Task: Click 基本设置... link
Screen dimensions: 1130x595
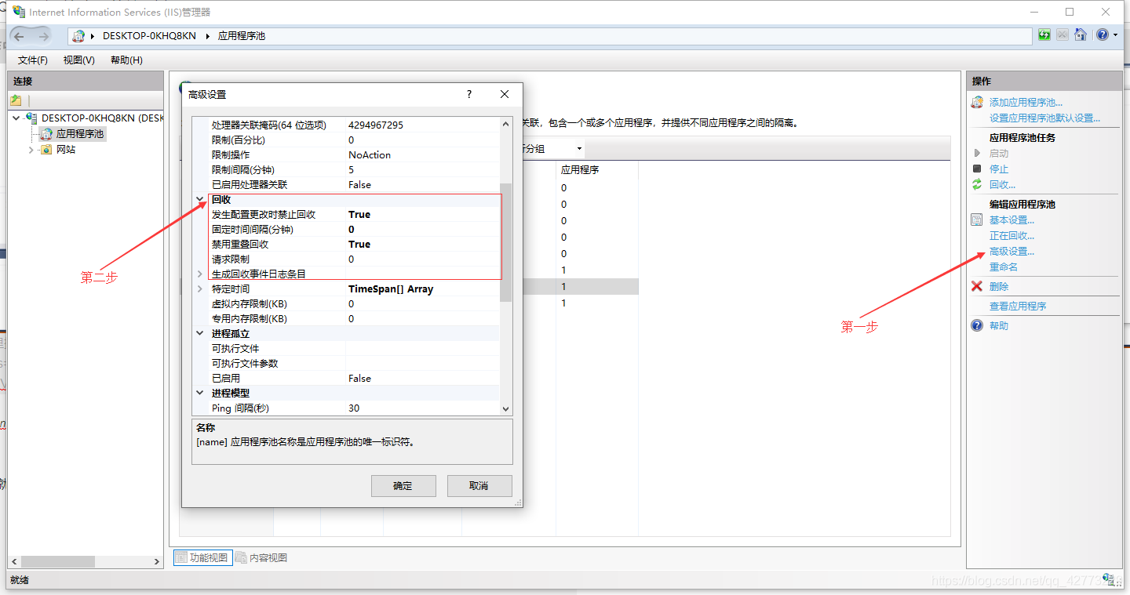Action: tap(1012, 220)
